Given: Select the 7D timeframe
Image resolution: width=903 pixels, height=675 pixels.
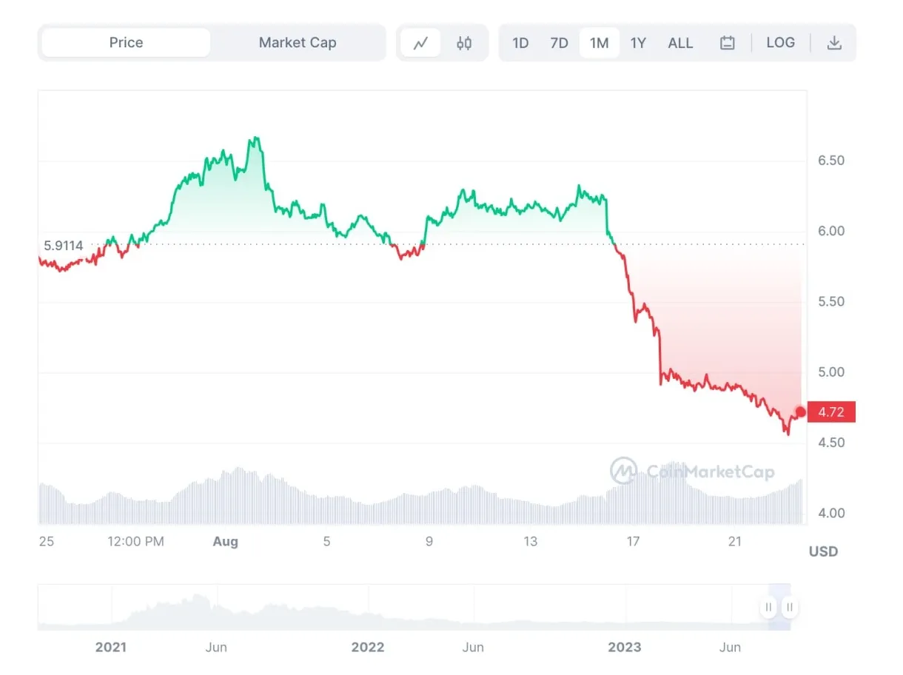Looking at the screenshot, I should point(560,42).
